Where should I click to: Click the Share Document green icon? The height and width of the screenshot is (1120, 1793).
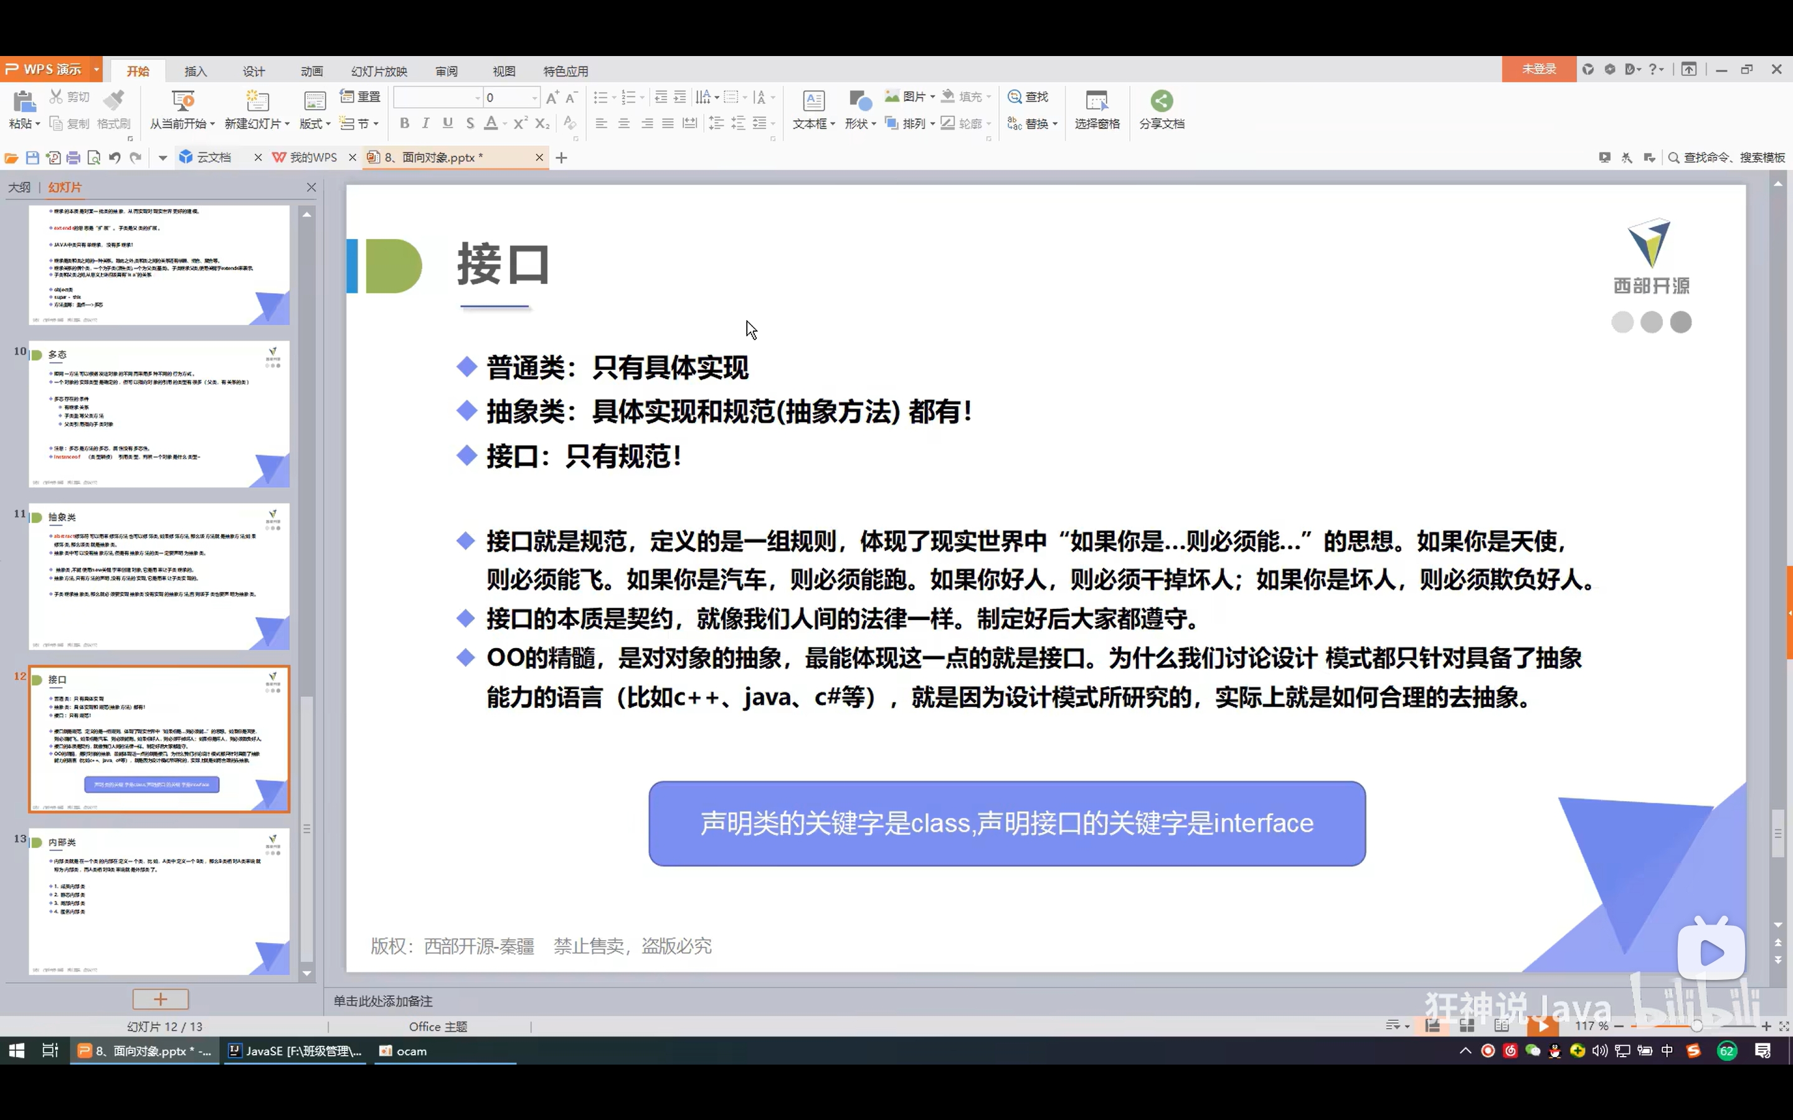1161,101
